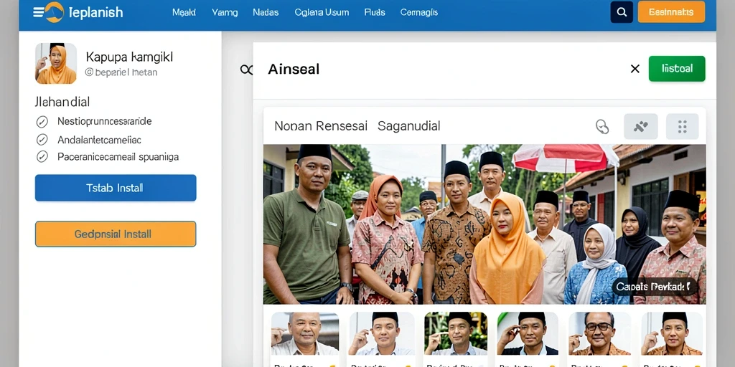Click the loop icon left of Ainseal panel
Viewport: 735px width, 367px height.
[x=246, y=70]
